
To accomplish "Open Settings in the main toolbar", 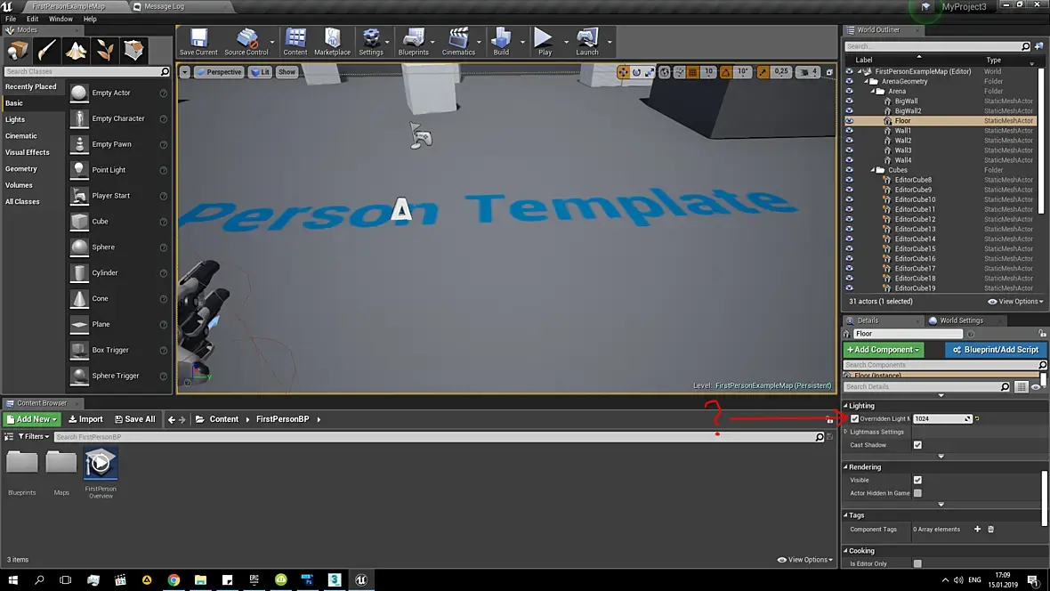I will click(371, 42).
